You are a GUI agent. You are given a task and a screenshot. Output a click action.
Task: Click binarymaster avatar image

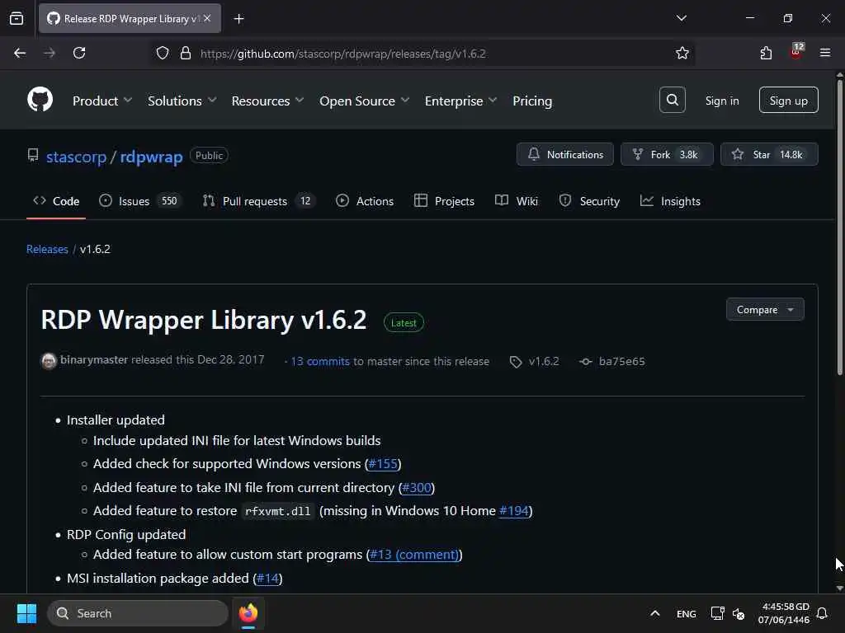[x=49, y=361]
